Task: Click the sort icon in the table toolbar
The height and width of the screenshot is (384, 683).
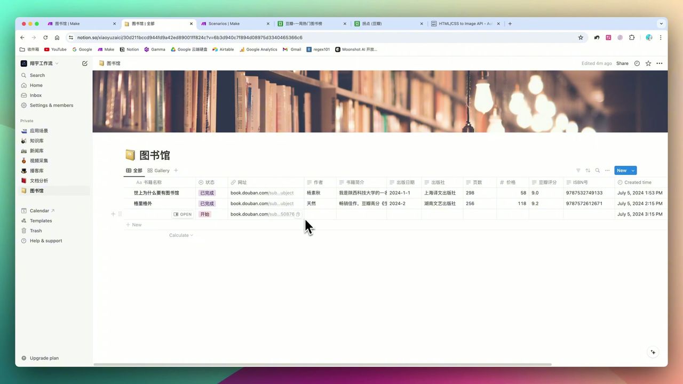Action: [587, 170]
